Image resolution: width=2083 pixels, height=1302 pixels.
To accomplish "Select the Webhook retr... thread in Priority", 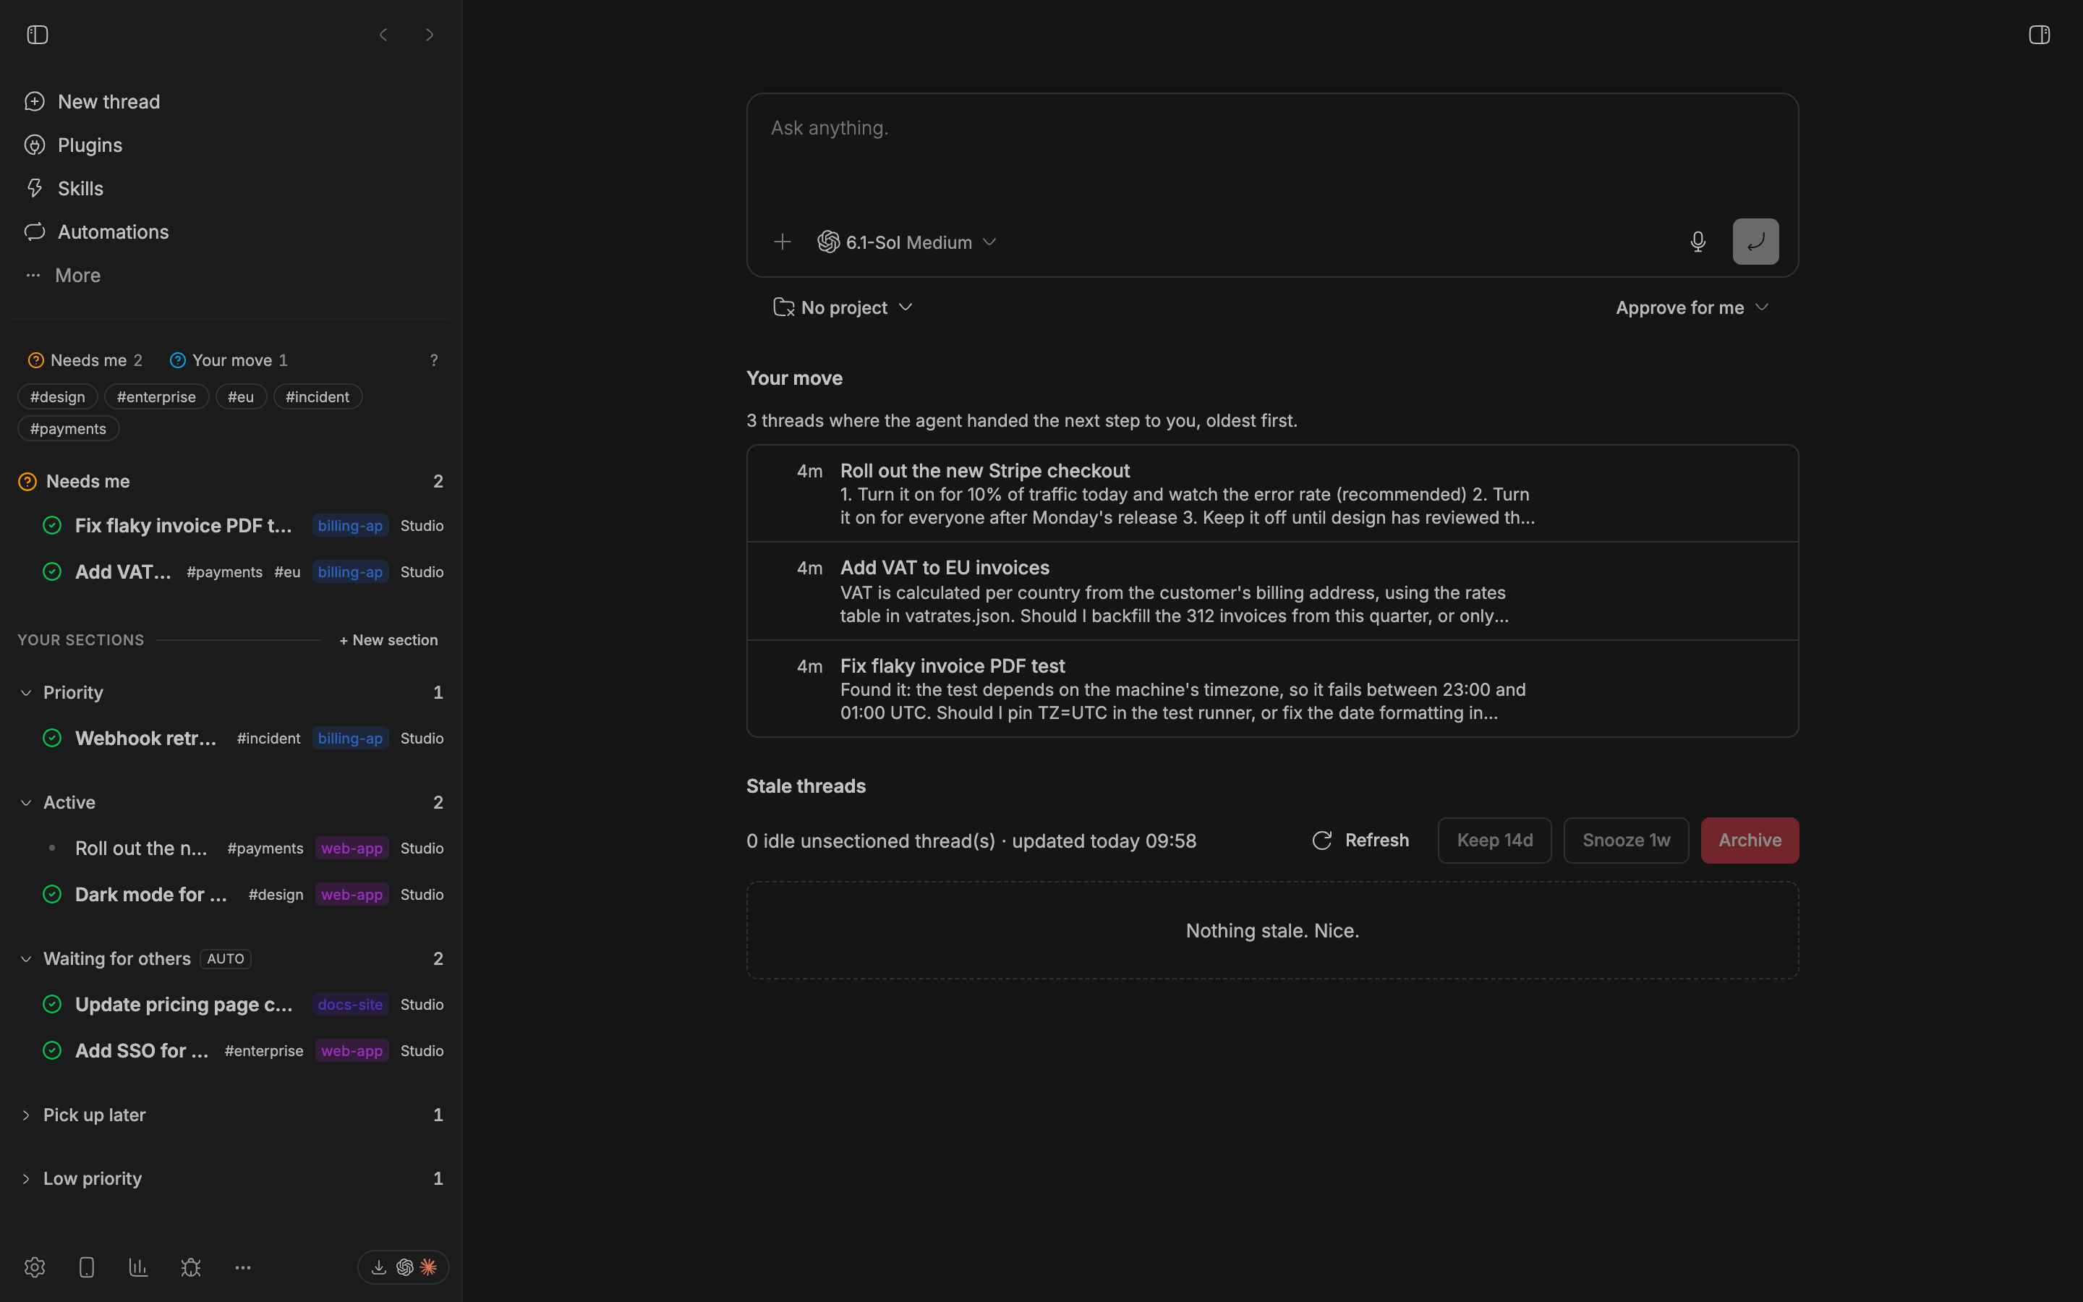I will click(231, 738).
